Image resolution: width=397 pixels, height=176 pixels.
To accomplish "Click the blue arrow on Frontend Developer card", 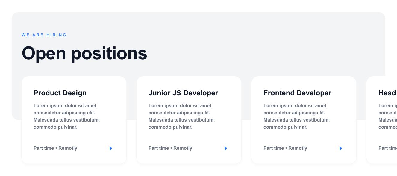I will 341,148.
